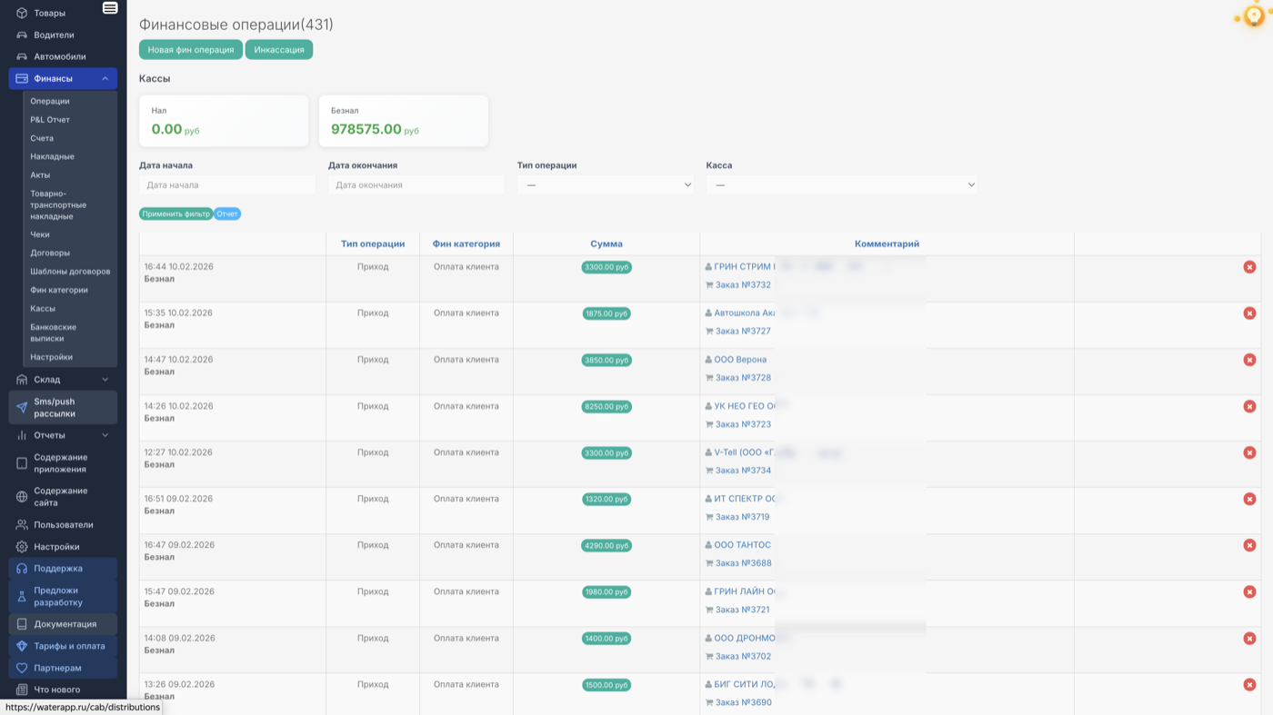Go to Банковские выписки in Finance menu

click(53, 333)
